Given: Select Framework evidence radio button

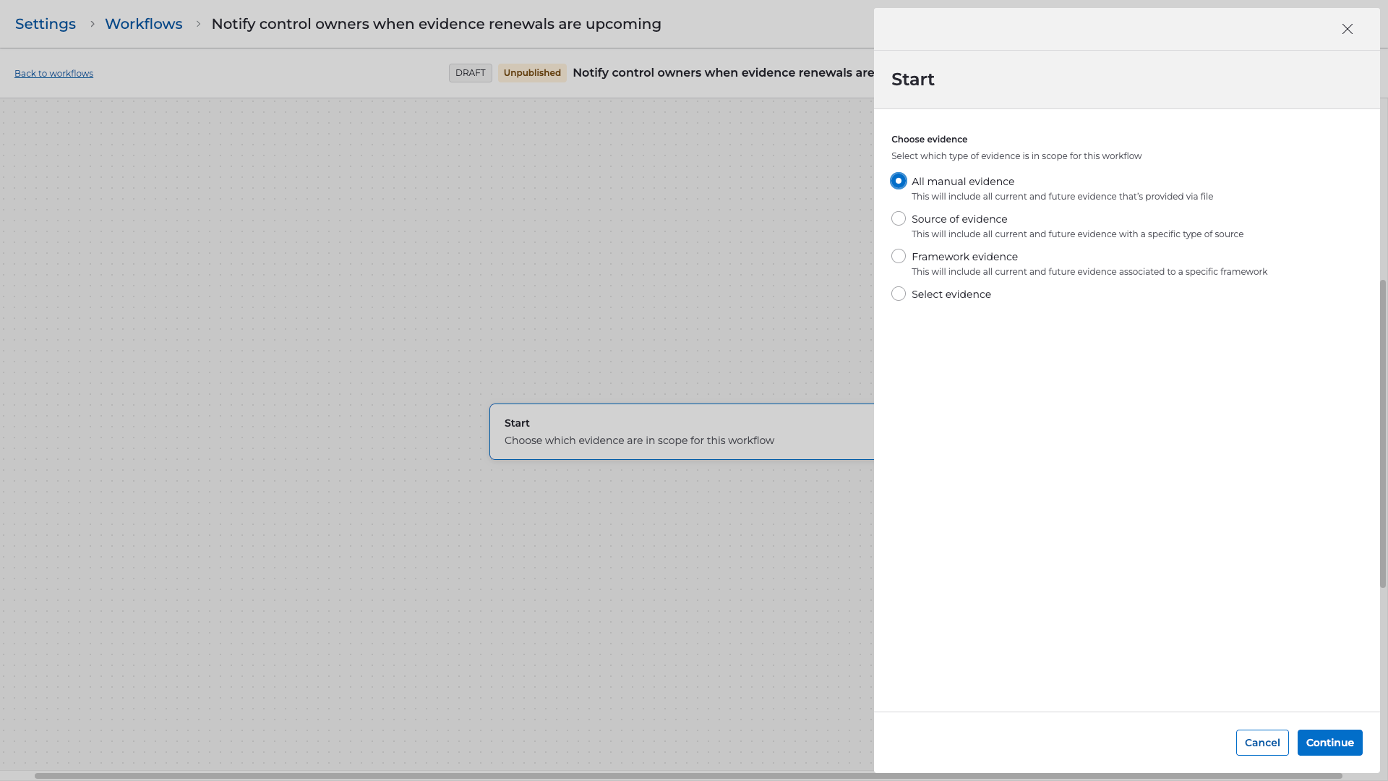Looking at the screenshot, I should click(898, 256).
